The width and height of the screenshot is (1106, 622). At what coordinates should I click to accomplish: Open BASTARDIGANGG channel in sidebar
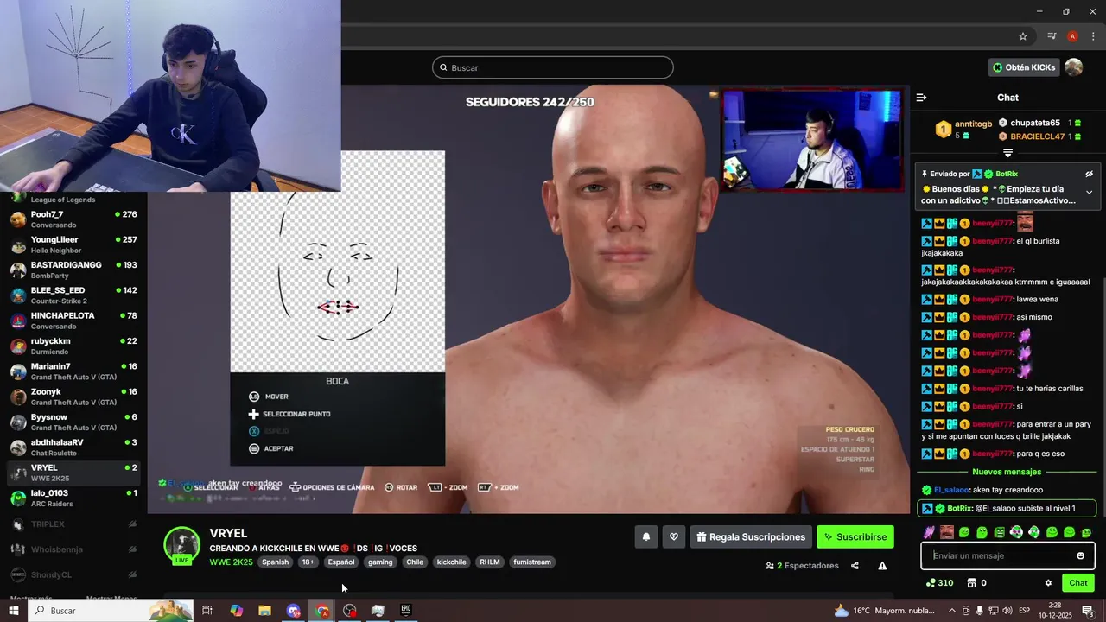click(73, 270)
